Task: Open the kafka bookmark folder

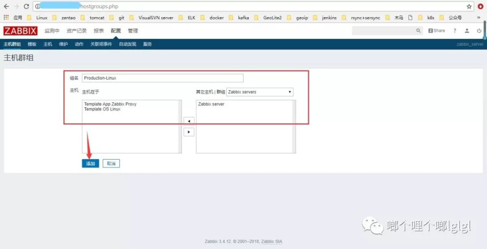Action: (239, 18)
